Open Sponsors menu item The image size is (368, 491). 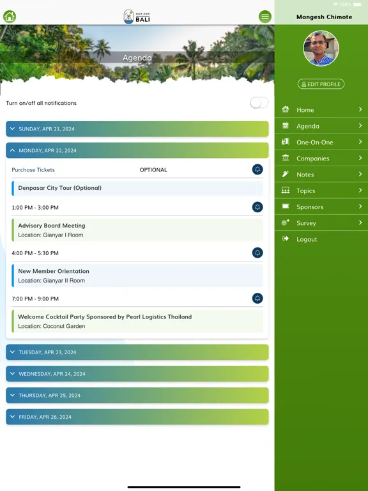(321, 207)
